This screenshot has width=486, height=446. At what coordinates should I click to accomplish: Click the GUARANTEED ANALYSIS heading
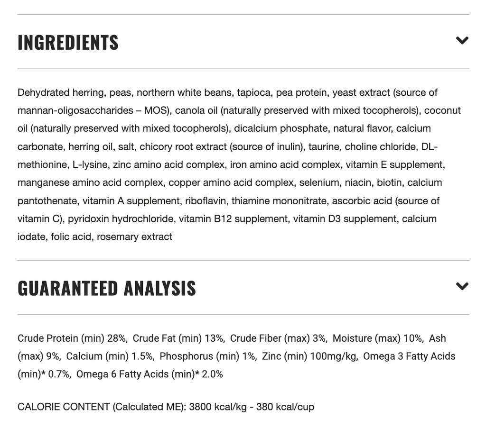(107, 288)
